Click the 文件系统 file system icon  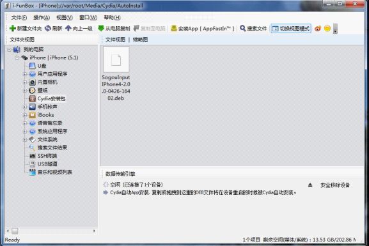click(x=32, y=139)
